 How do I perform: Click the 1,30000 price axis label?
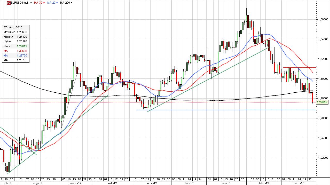tap(323, 79)
